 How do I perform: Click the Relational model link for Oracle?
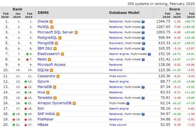pyautogui.click(x=115, y=22)
